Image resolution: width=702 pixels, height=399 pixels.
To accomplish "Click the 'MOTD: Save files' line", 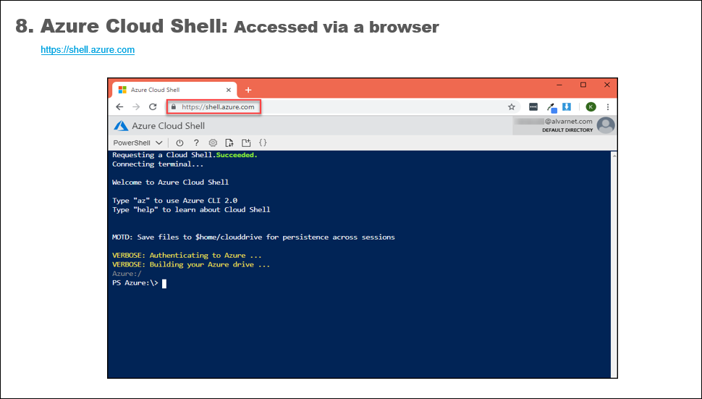I will point(253,238).
